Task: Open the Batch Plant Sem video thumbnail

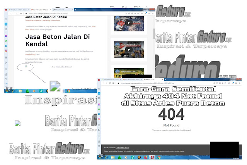Action: pyautogui.click(x=129, y=73)
